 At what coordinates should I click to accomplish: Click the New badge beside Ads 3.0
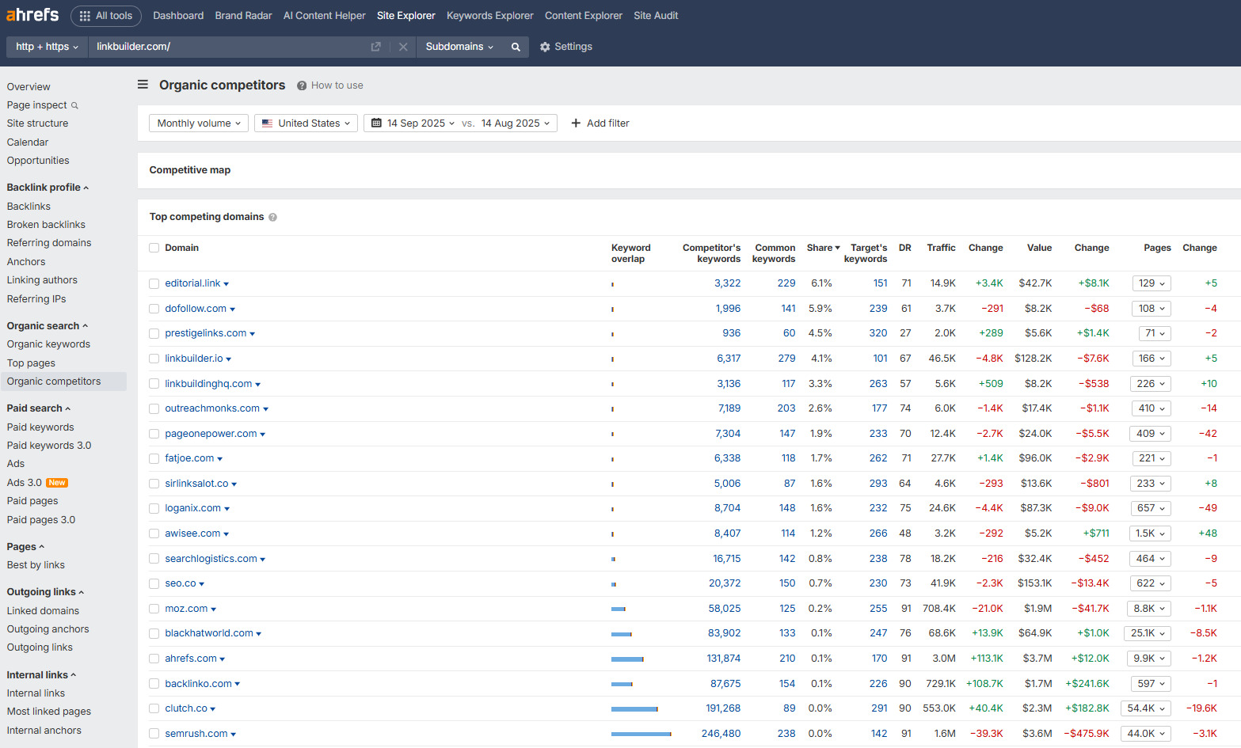click(x=57, y=483)
